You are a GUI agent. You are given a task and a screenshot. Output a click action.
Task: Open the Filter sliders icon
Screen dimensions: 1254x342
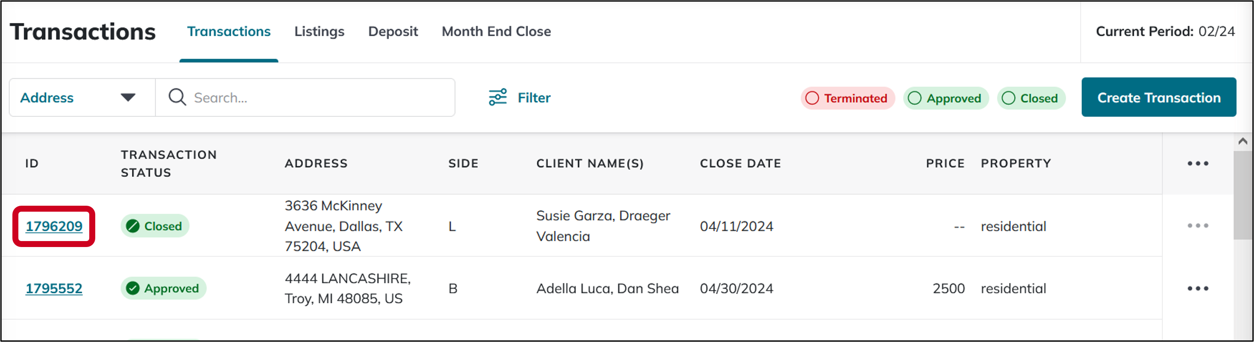point(498,98)
